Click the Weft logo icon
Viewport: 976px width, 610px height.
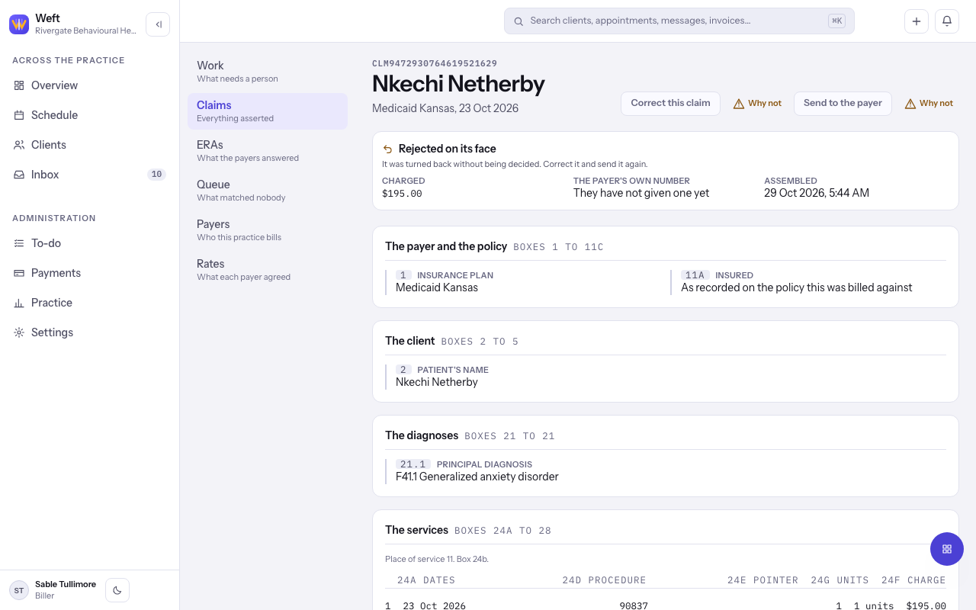click(19, 24)
